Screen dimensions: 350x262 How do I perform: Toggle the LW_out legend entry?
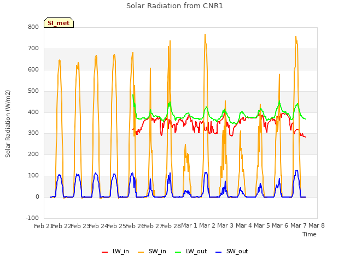coord(191,251)
